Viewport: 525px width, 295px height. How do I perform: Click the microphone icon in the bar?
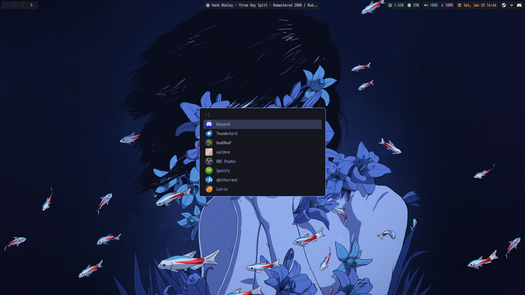442,5
